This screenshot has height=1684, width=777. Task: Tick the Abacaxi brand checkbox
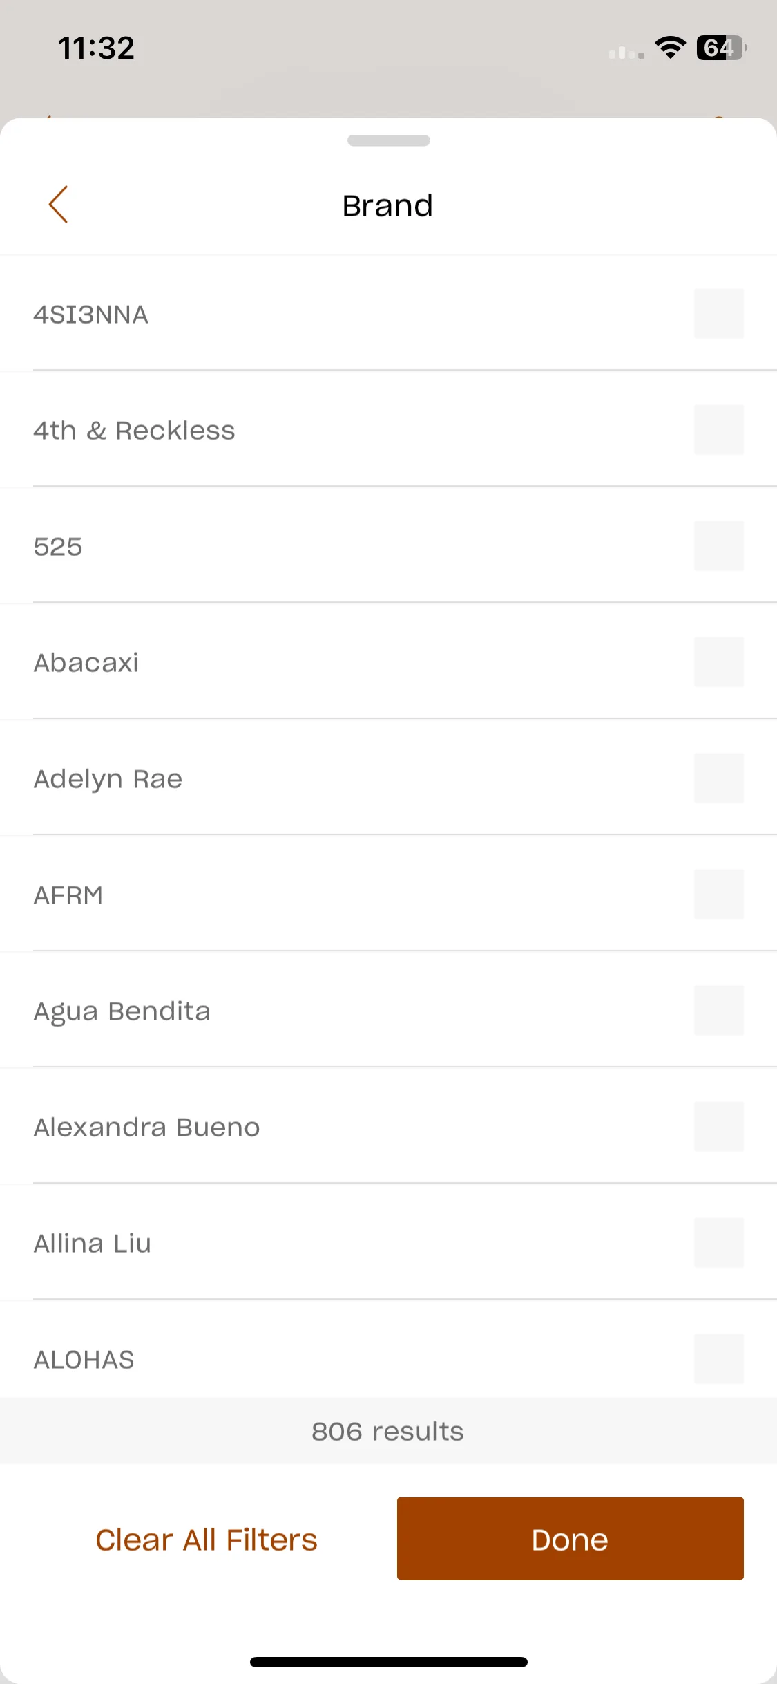pyautogui.click(x=719, y=662)
